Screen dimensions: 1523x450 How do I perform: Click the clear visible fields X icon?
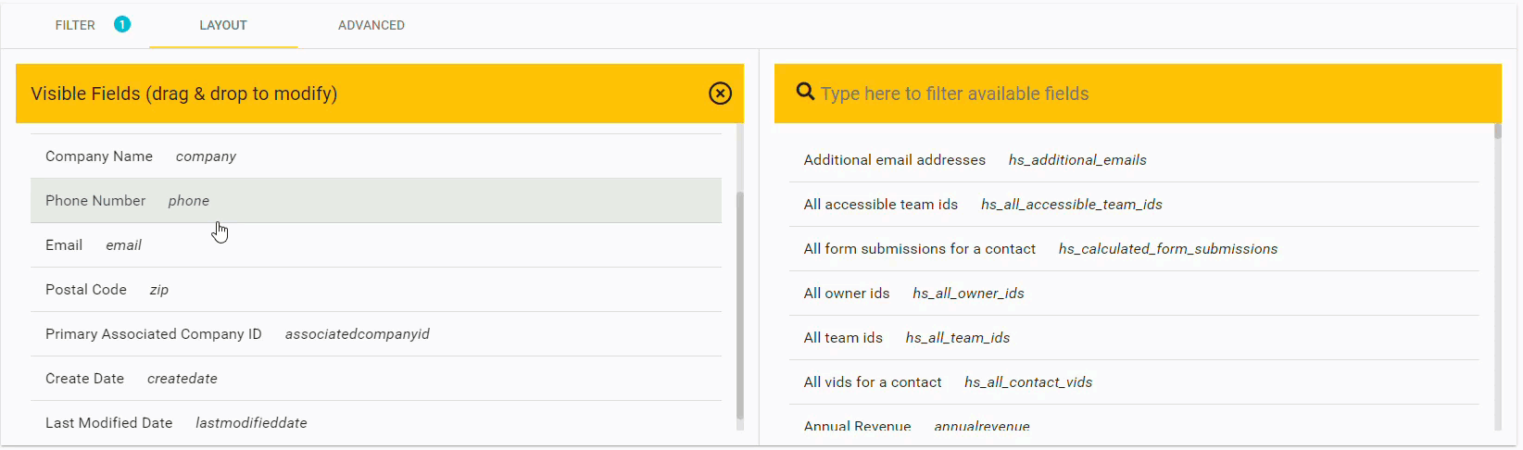click(720, 94)
